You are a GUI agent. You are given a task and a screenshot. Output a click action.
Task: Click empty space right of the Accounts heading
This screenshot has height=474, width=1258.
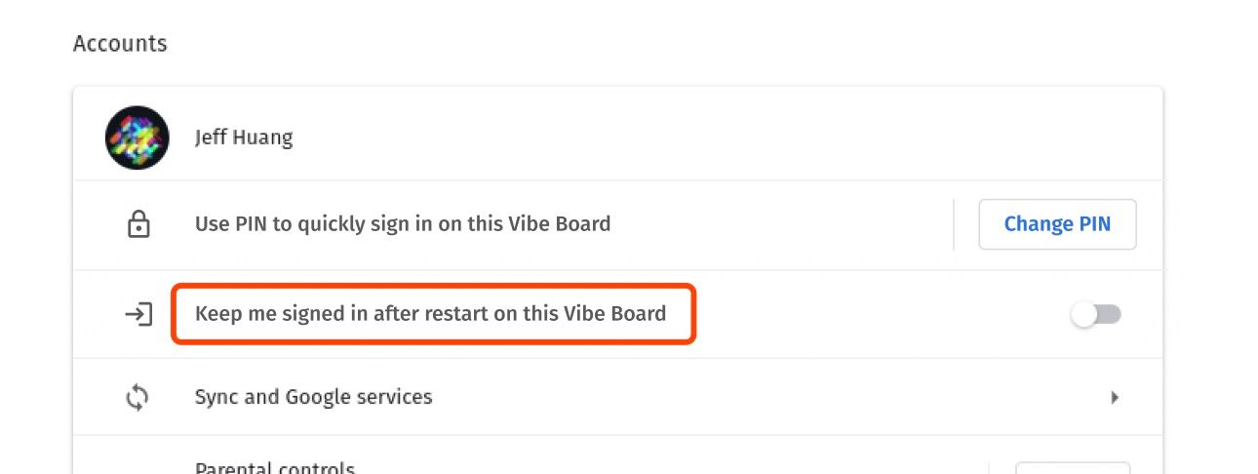pos(585,44)
